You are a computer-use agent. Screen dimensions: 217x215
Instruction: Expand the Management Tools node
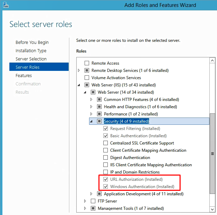coord(85,208)
